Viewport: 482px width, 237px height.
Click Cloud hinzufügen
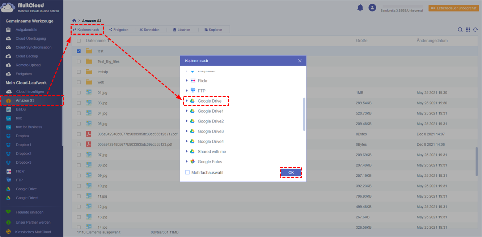click(x=30, y=92)
